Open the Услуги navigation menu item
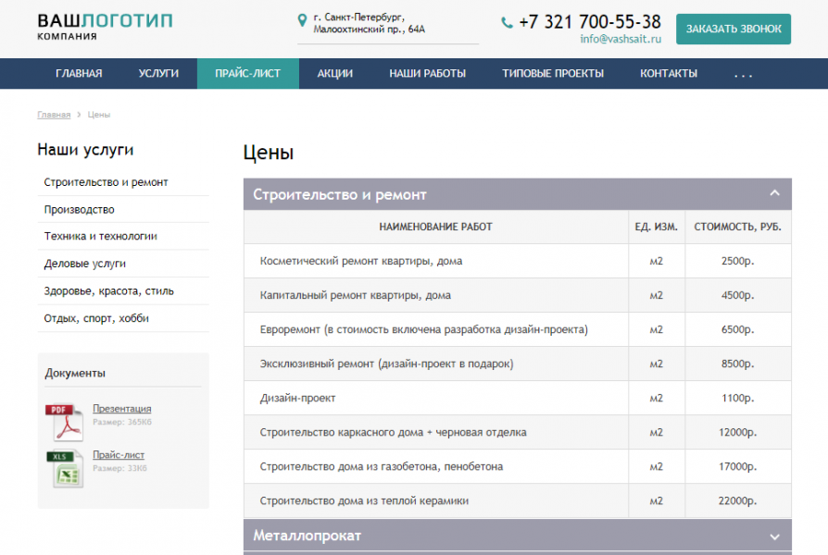Screen dimensions: 828x555 158,74
